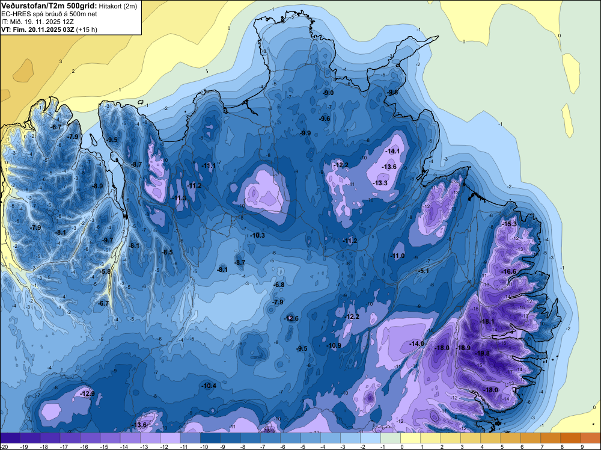The height and width of the screenshot is (450, 601).
Task: Select the -16.6 temperature reading
Action: click(x=509, y=271)
